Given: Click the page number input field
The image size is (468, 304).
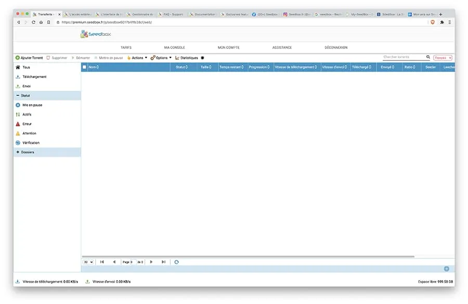Looking at the screenshot, I should (133, 262).
